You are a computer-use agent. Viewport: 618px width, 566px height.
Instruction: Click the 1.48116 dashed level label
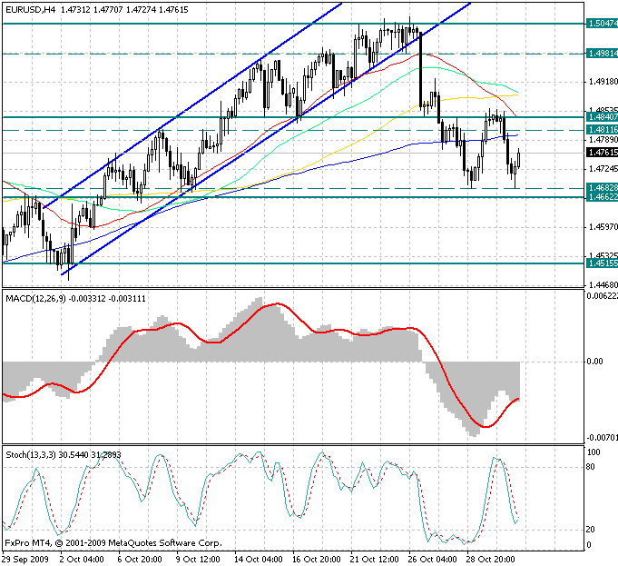click(602, 129)
